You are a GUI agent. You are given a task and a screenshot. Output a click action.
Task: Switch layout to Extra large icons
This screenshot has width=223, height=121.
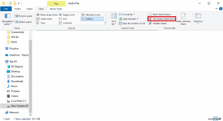tap(47, 15)
